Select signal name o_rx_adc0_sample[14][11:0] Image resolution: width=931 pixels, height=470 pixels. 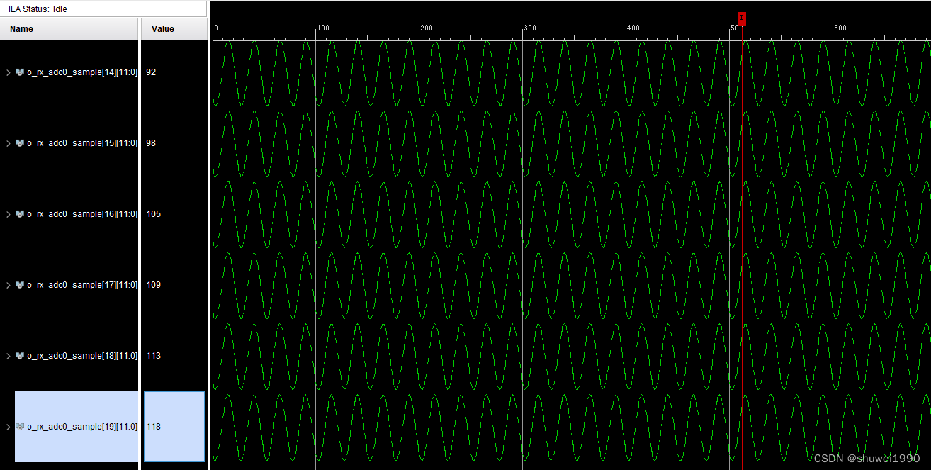82,72
